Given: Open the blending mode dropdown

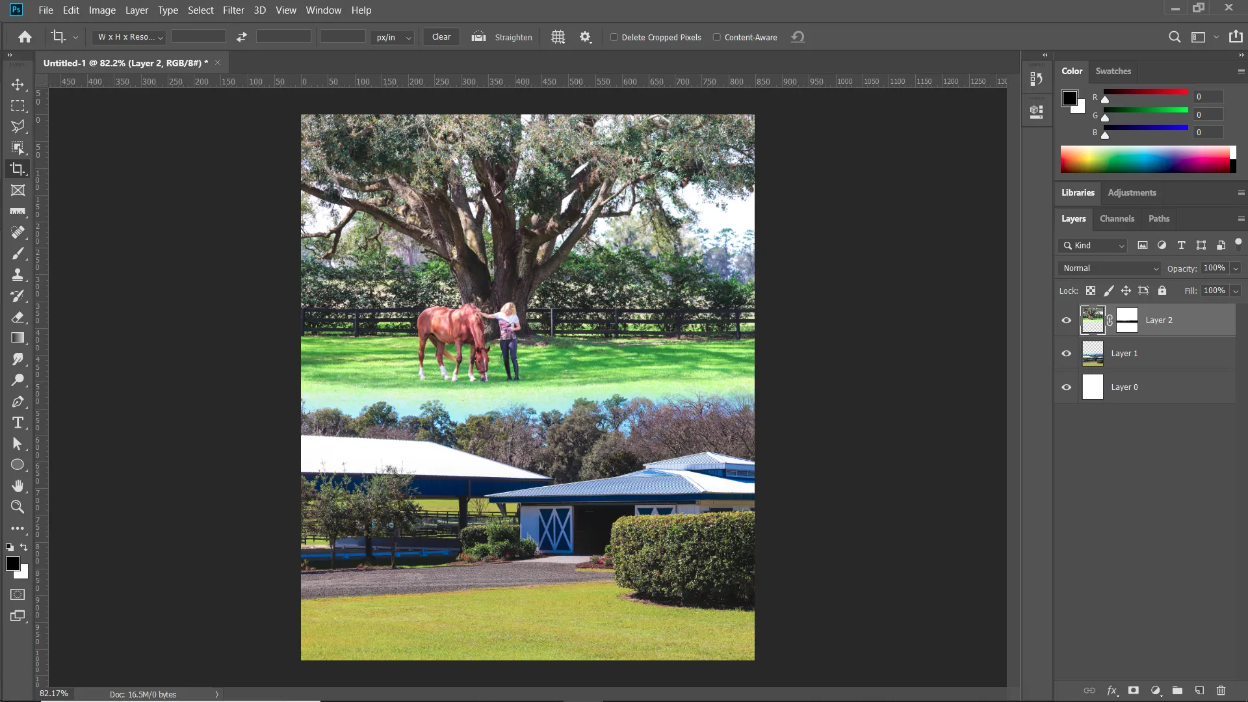Looking at the screenshot, I should pos(1109,267).
